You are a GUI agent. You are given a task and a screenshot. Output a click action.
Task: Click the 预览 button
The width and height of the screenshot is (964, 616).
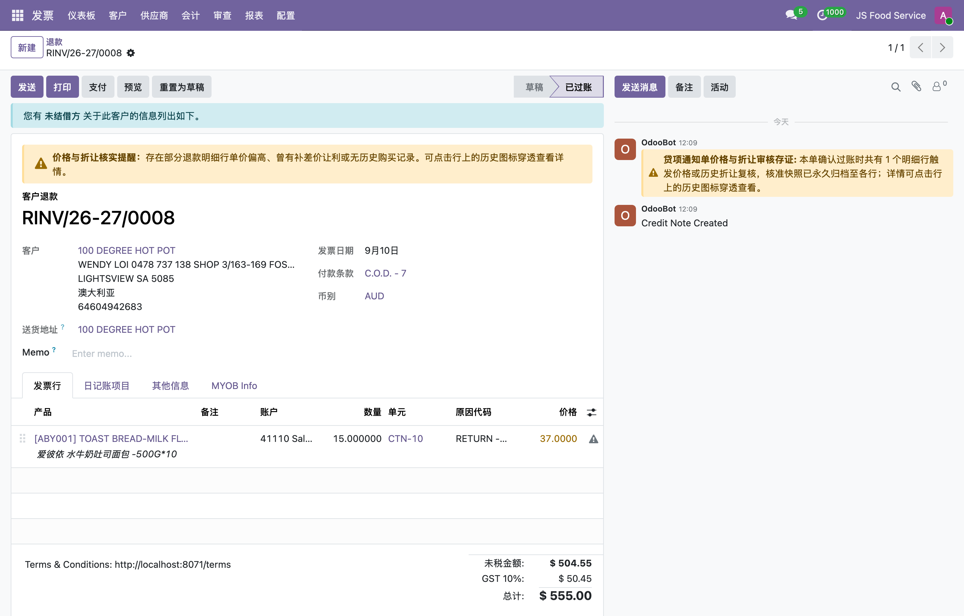(x=133, y=87)
